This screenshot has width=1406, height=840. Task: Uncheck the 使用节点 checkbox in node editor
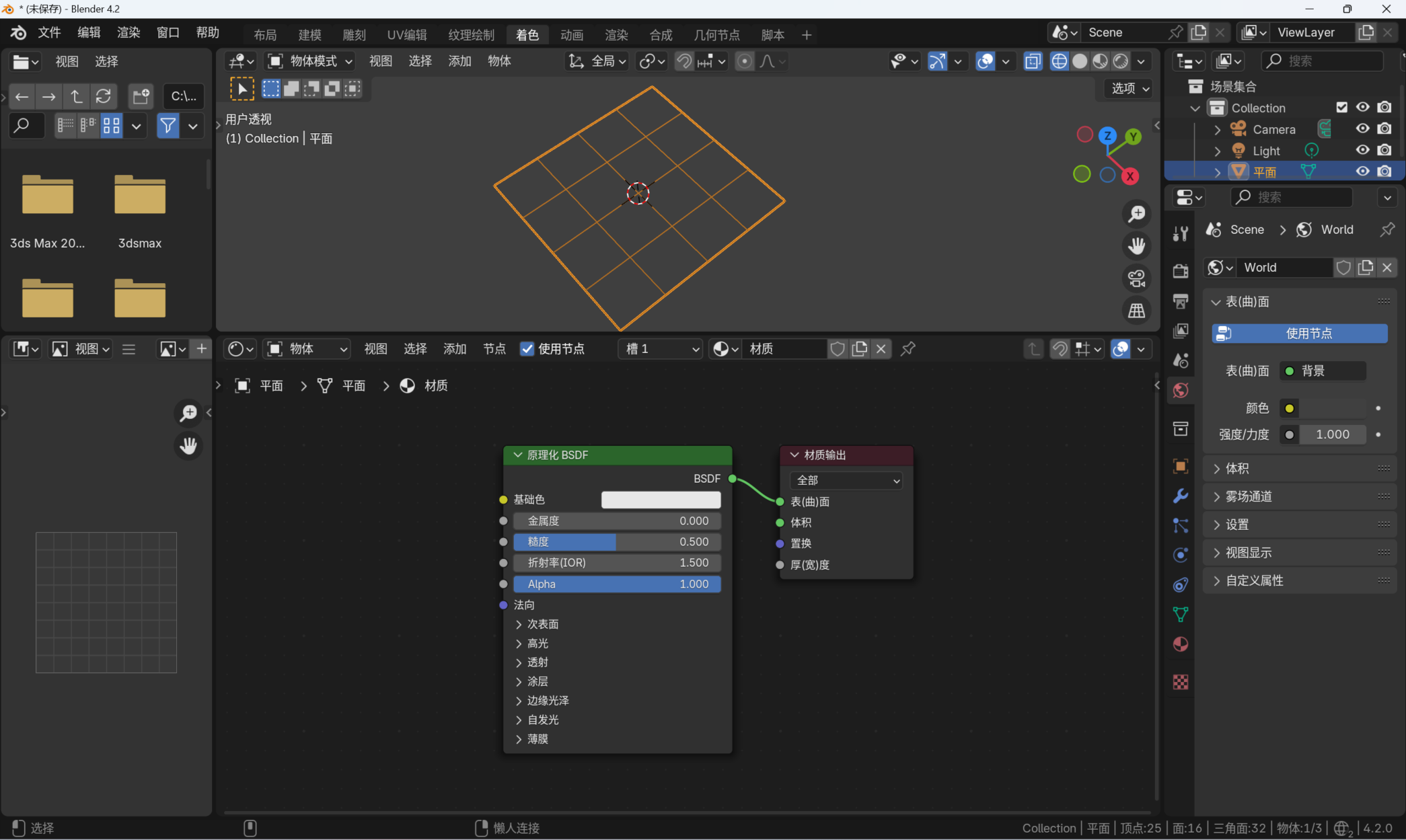[527, 348]
